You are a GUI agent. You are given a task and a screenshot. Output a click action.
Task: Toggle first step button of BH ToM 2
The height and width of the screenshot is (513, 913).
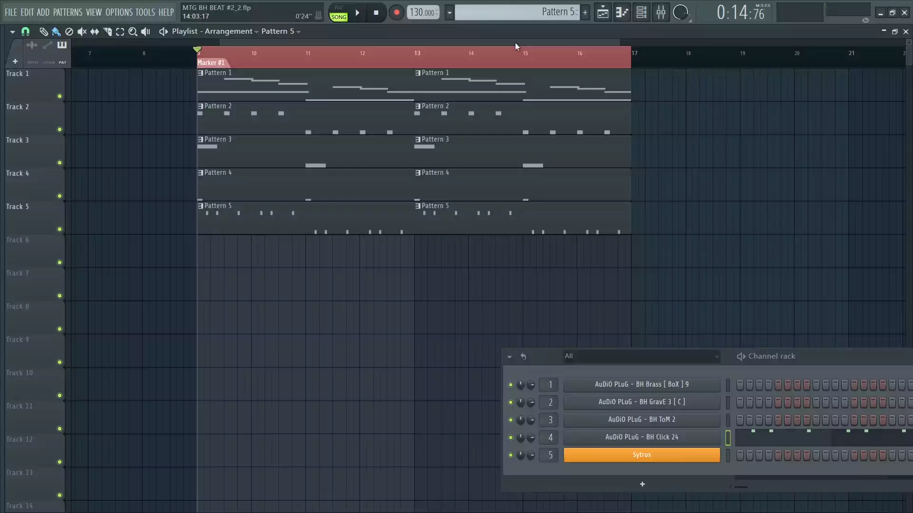point(740,420)
